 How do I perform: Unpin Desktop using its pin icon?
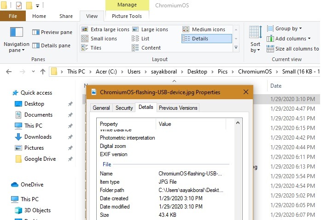click(x=70, y=104)
